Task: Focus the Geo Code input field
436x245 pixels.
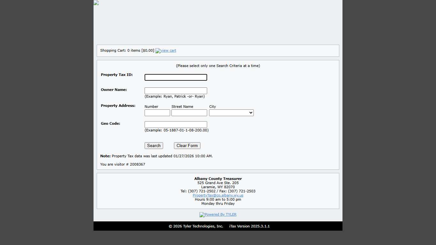Action: pos(176,125)
